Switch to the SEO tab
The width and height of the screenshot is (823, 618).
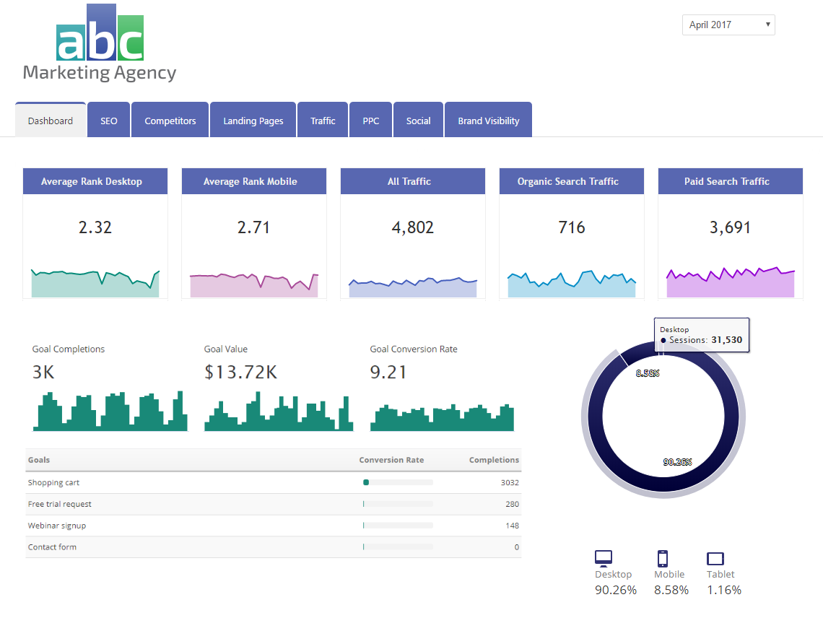tap(108, 121)
